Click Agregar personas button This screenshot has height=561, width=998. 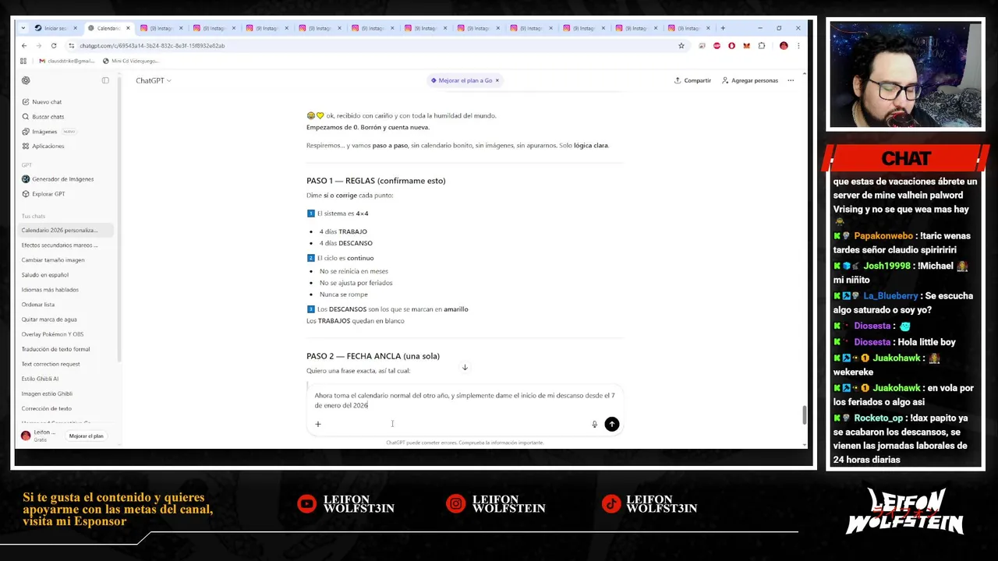click(750, 80)
